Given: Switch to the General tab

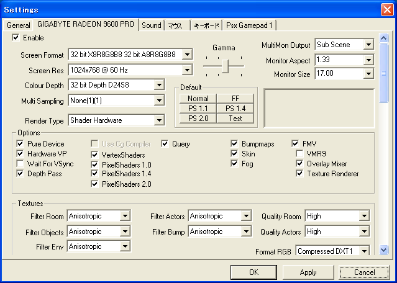Looking at the screenshot, I should point(19,25).
